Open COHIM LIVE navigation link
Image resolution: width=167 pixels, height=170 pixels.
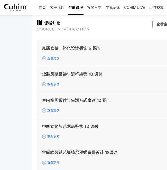tap(134, 8)
